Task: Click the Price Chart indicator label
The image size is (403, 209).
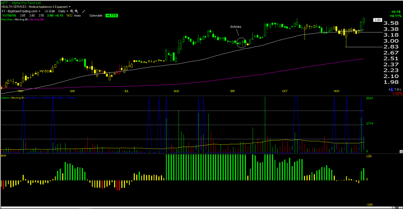Action: pos(7,20)
